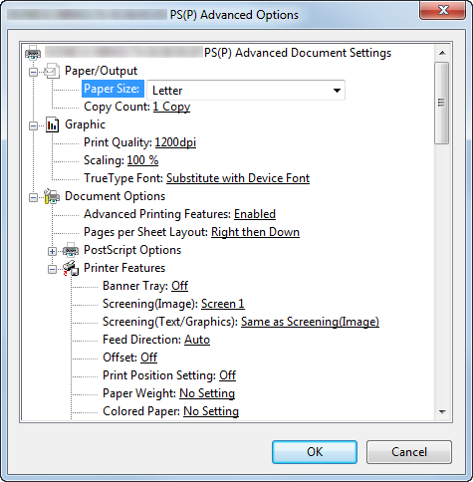Click OK to confirm settings

[315, 452]
